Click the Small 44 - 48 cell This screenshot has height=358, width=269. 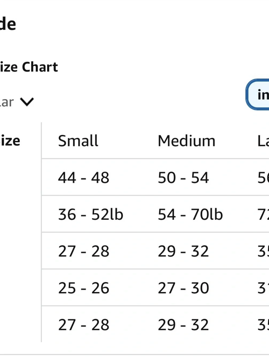tap(84, 178)
